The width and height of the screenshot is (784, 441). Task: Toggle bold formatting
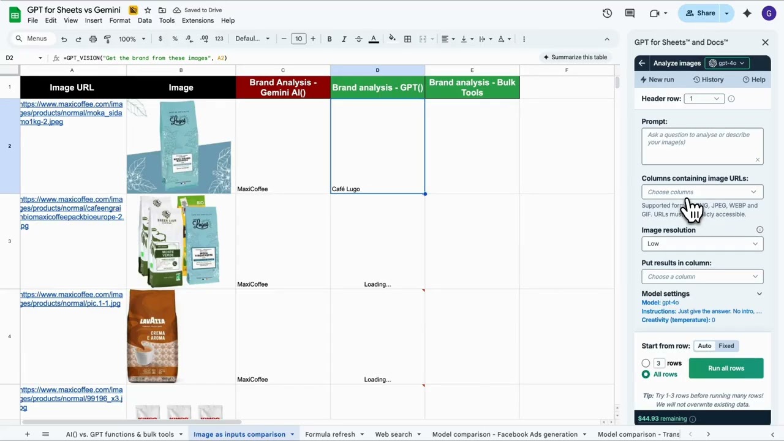tap(330, 39)
